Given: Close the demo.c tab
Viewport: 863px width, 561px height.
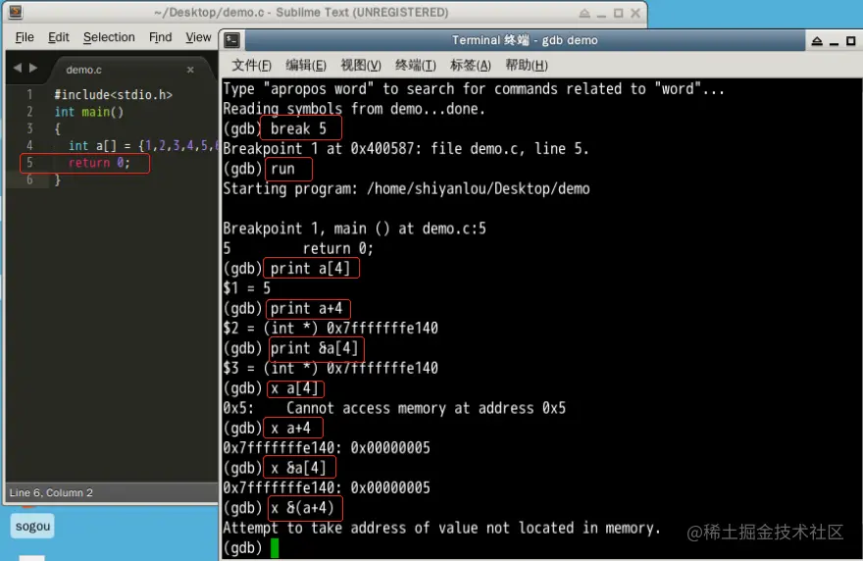Looking at the screenshot, I should point(190,70).
